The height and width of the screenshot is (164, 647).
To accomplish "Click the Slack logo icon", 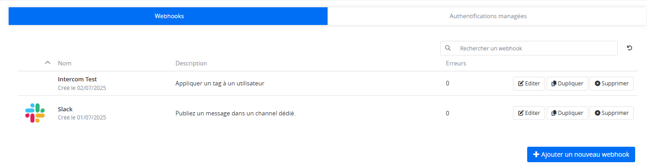I will click(x=35, y=113).
